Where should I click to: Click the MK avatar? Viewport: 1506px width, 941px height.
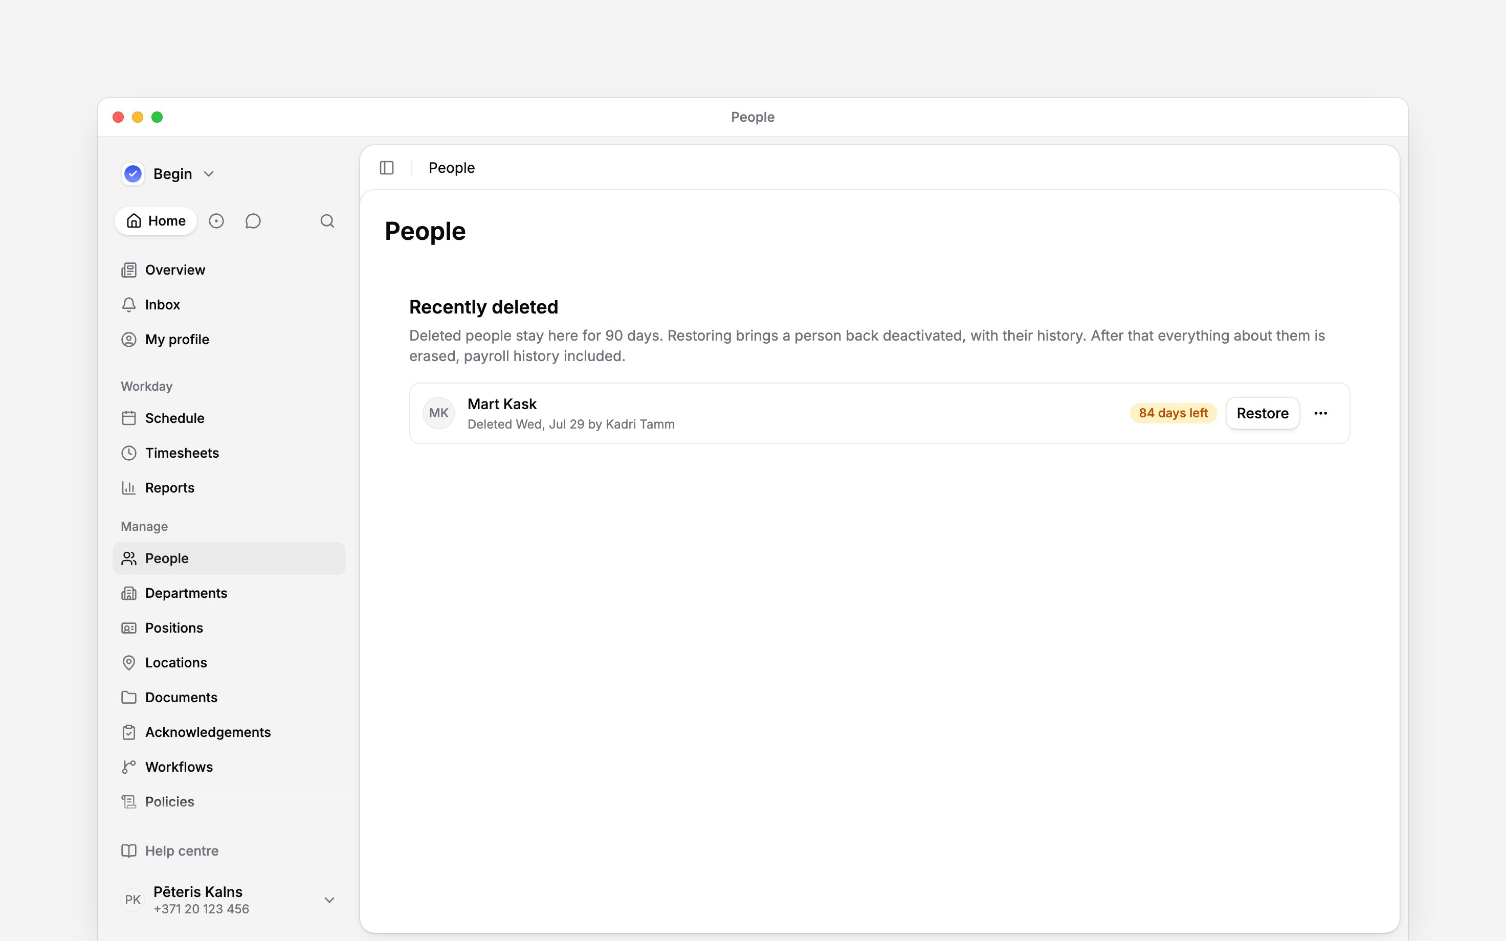439,413
